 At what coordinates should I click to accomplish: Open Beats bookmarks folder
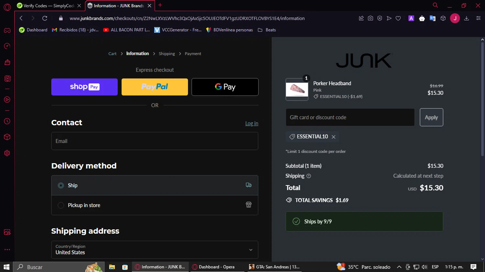point(267,30)
